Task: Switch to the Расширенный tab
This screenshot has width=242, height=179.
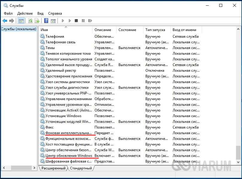Action: [x=53, y=168]
